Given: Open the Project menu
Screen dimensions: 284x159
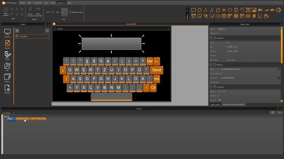Looking at the screenshot, I should (23, 3).
